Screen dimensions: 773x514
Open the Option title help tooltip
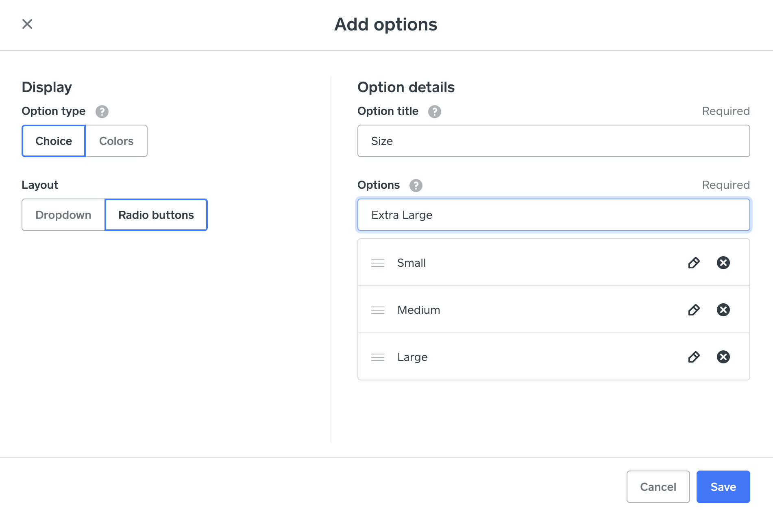pyautogui.click(x=435, y=111)
